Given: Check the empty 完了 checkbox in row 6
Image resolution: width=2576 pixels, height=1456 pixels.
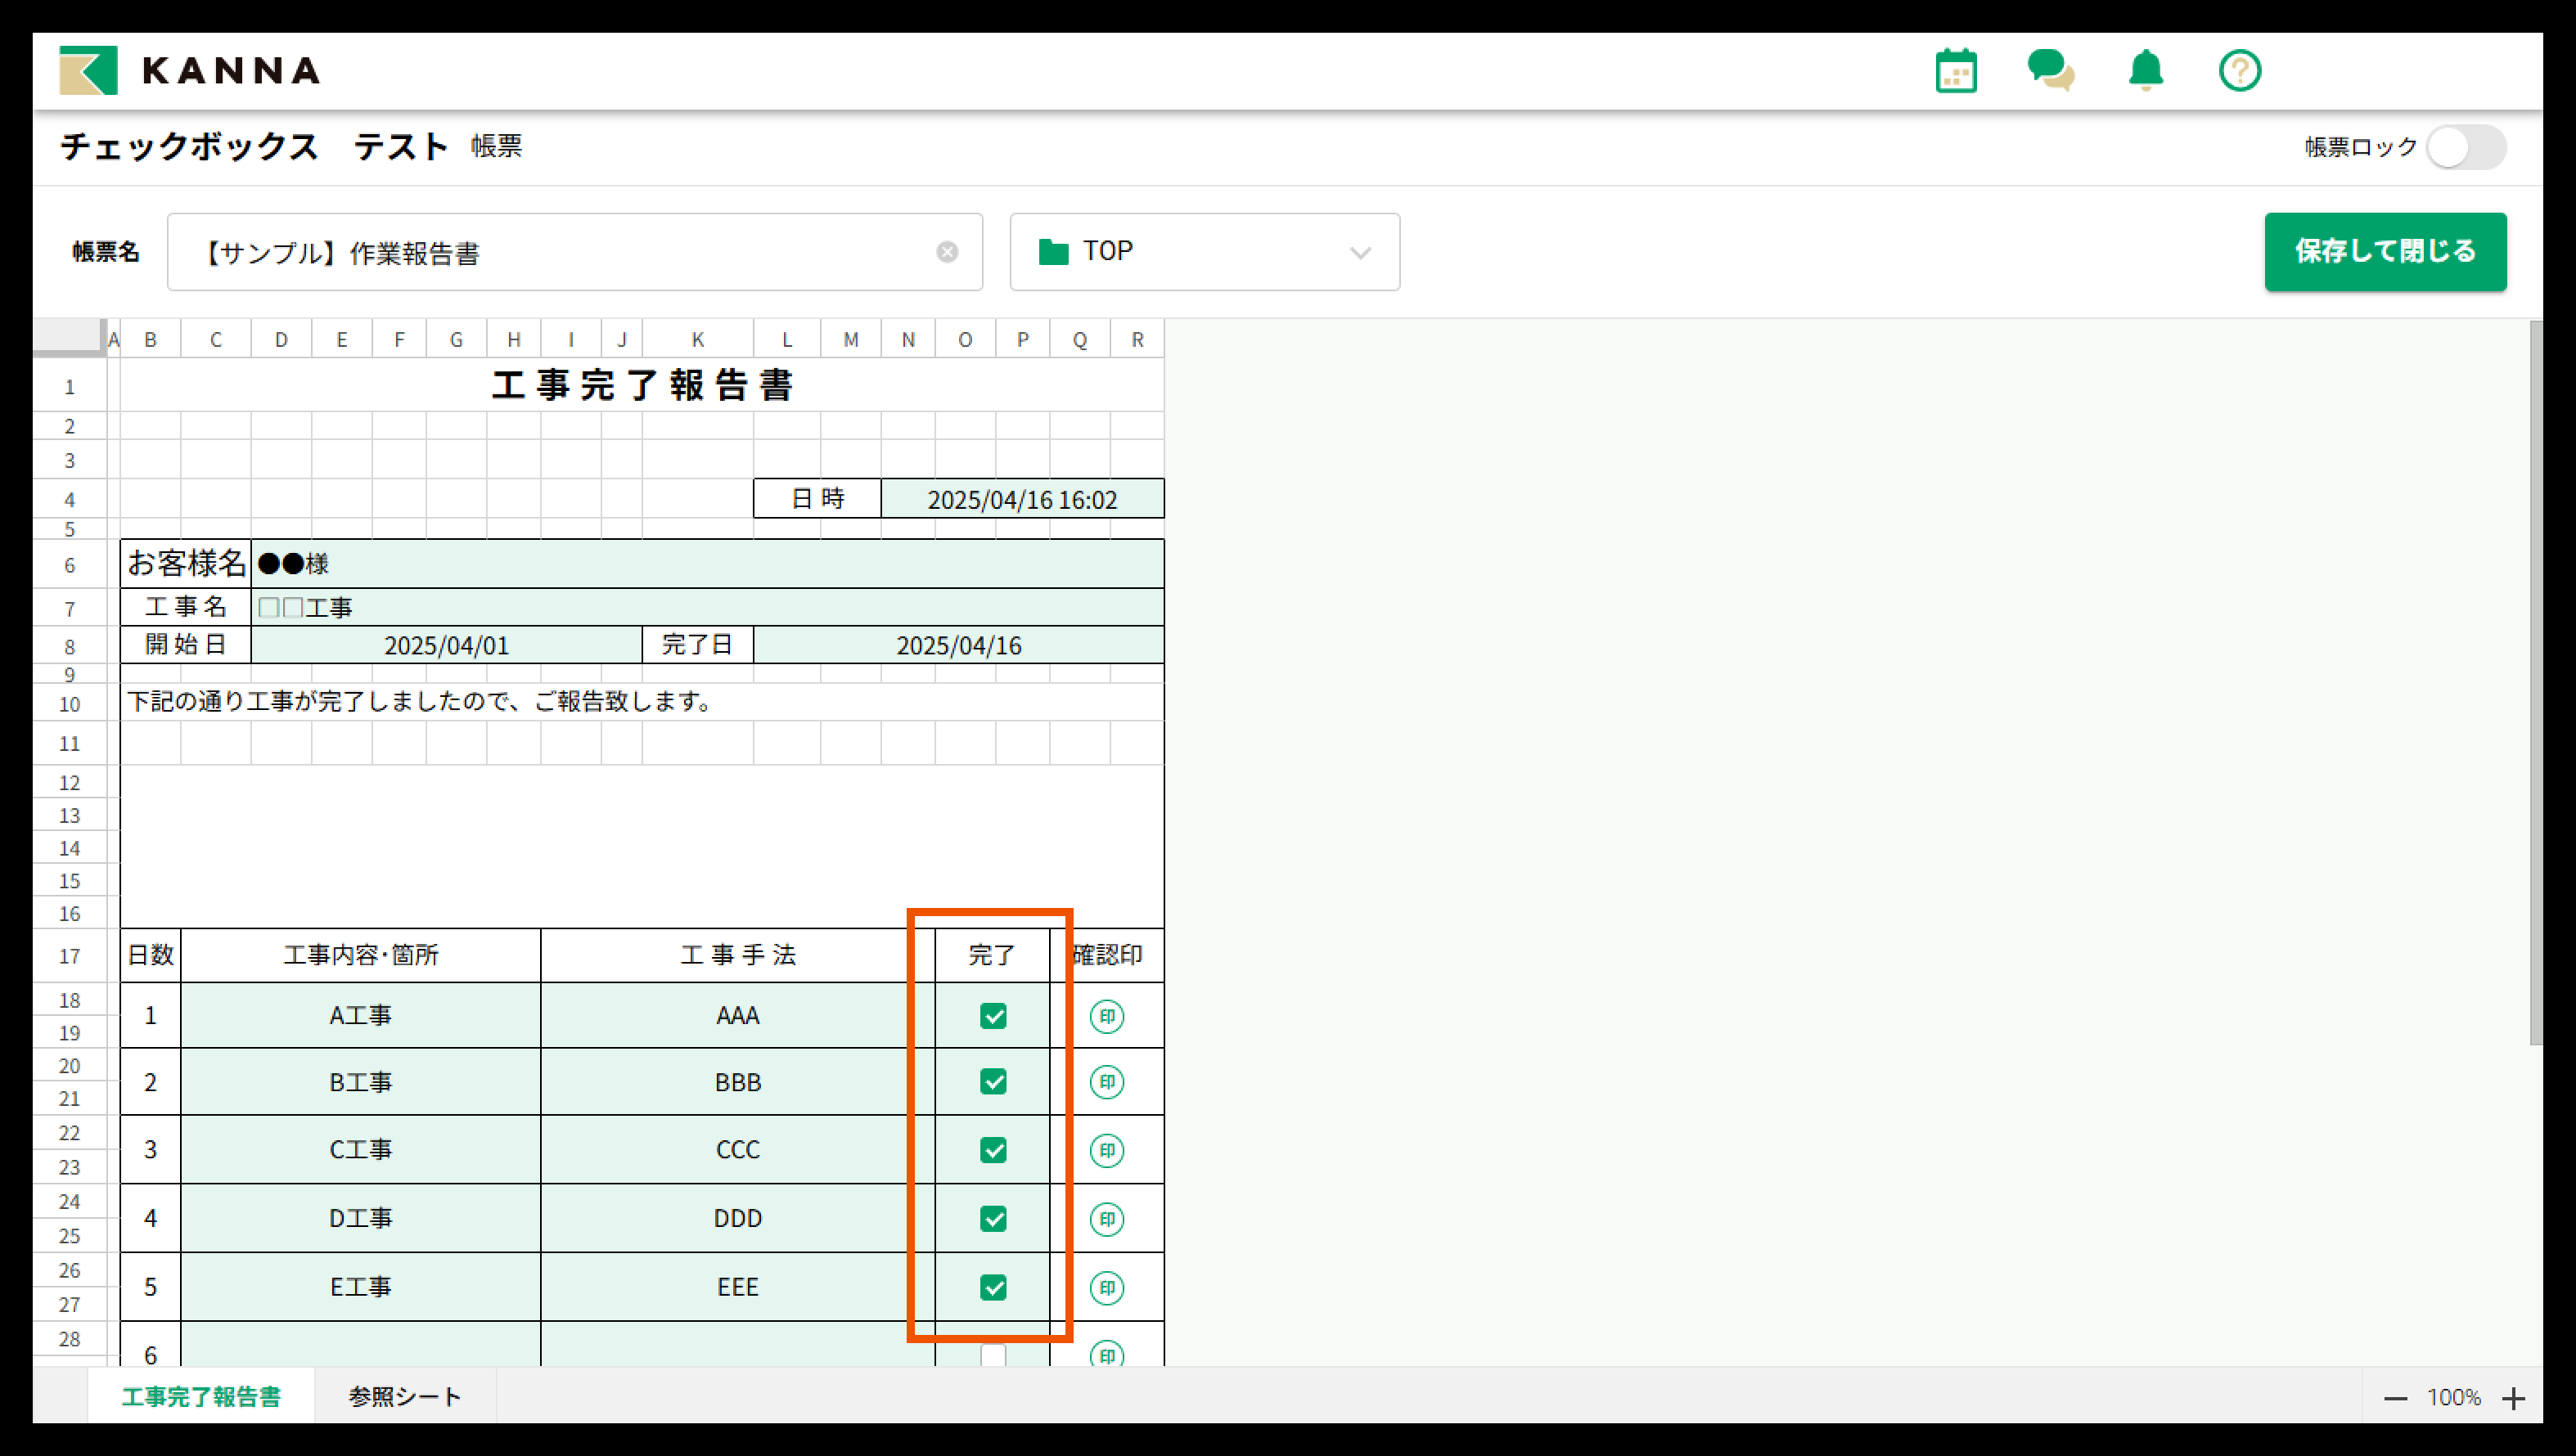Looking at the screenshot, I should pos(993,1354).
